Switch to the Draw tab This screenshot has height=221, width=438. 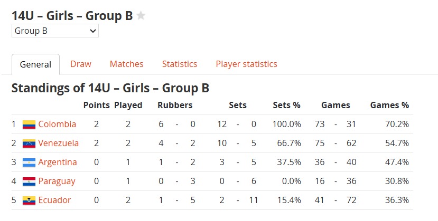[81, 64]
